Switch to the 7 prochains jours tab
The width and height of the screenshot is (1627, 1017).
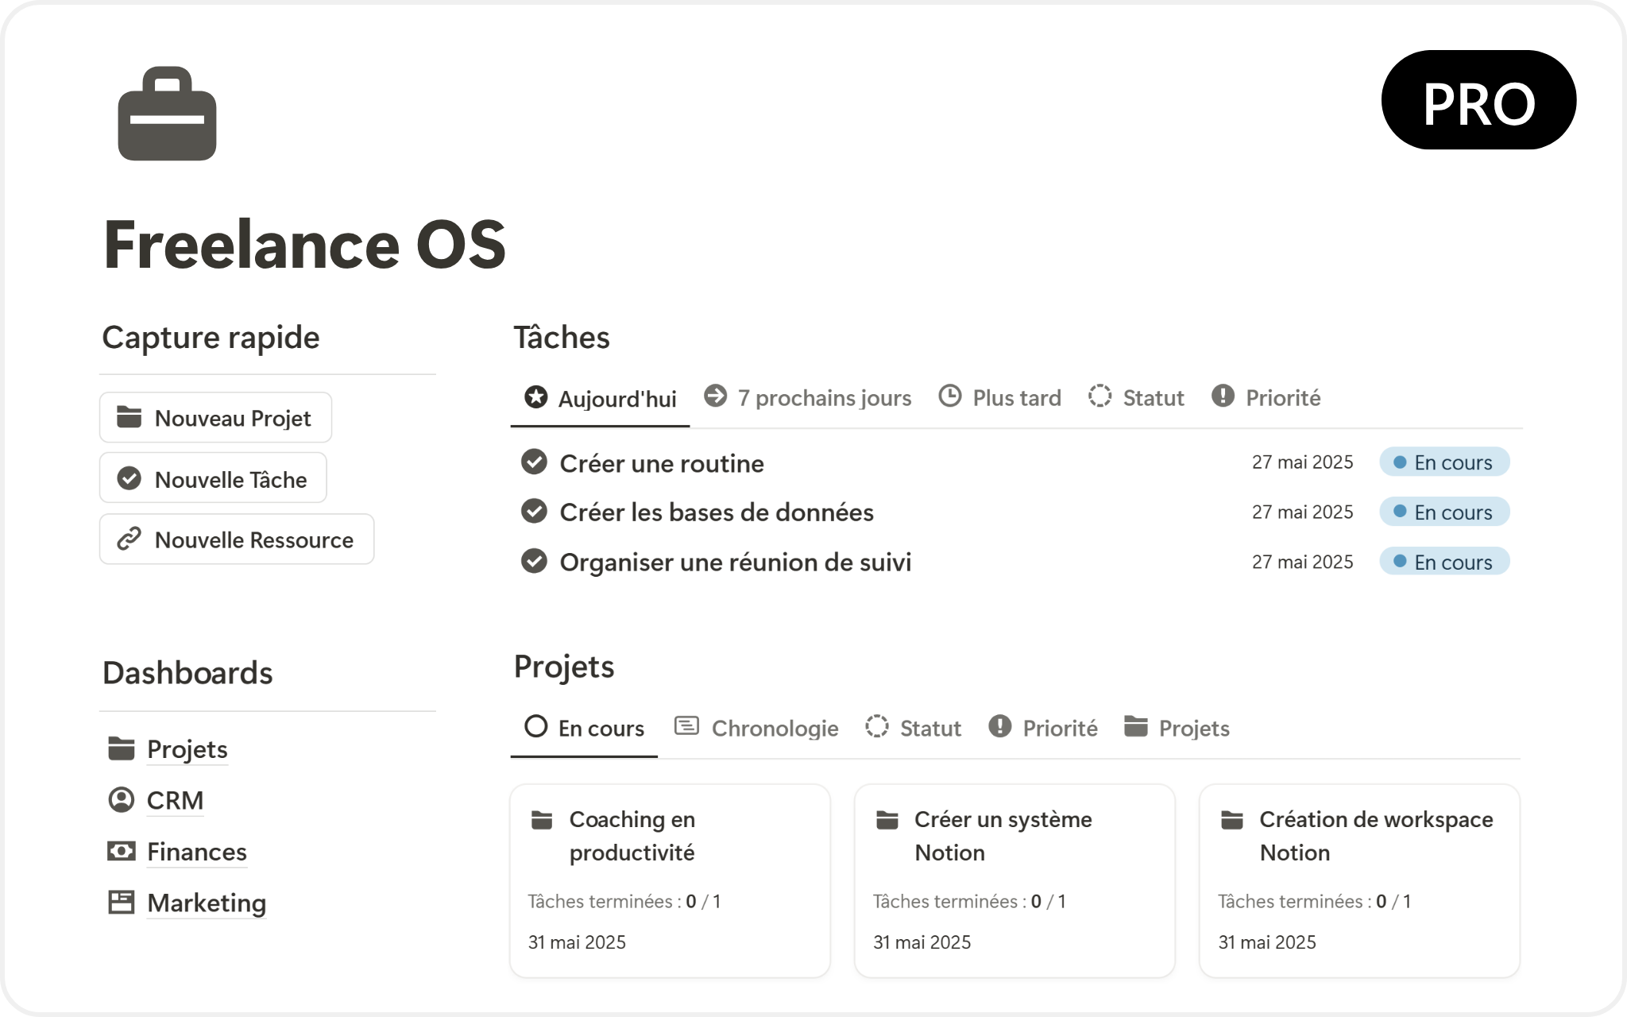pyautogui.click(x=808, y=397)
